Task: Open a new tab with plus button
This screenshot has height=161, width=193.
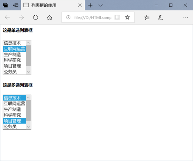Action: click(x=90, y=5)
